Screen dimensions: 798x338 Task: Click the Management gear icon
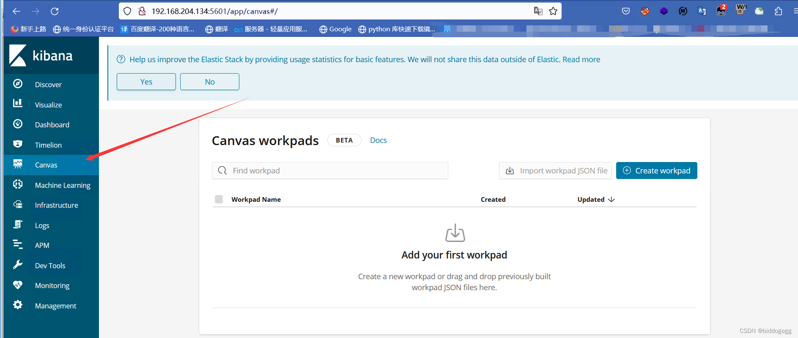(18, 305)
